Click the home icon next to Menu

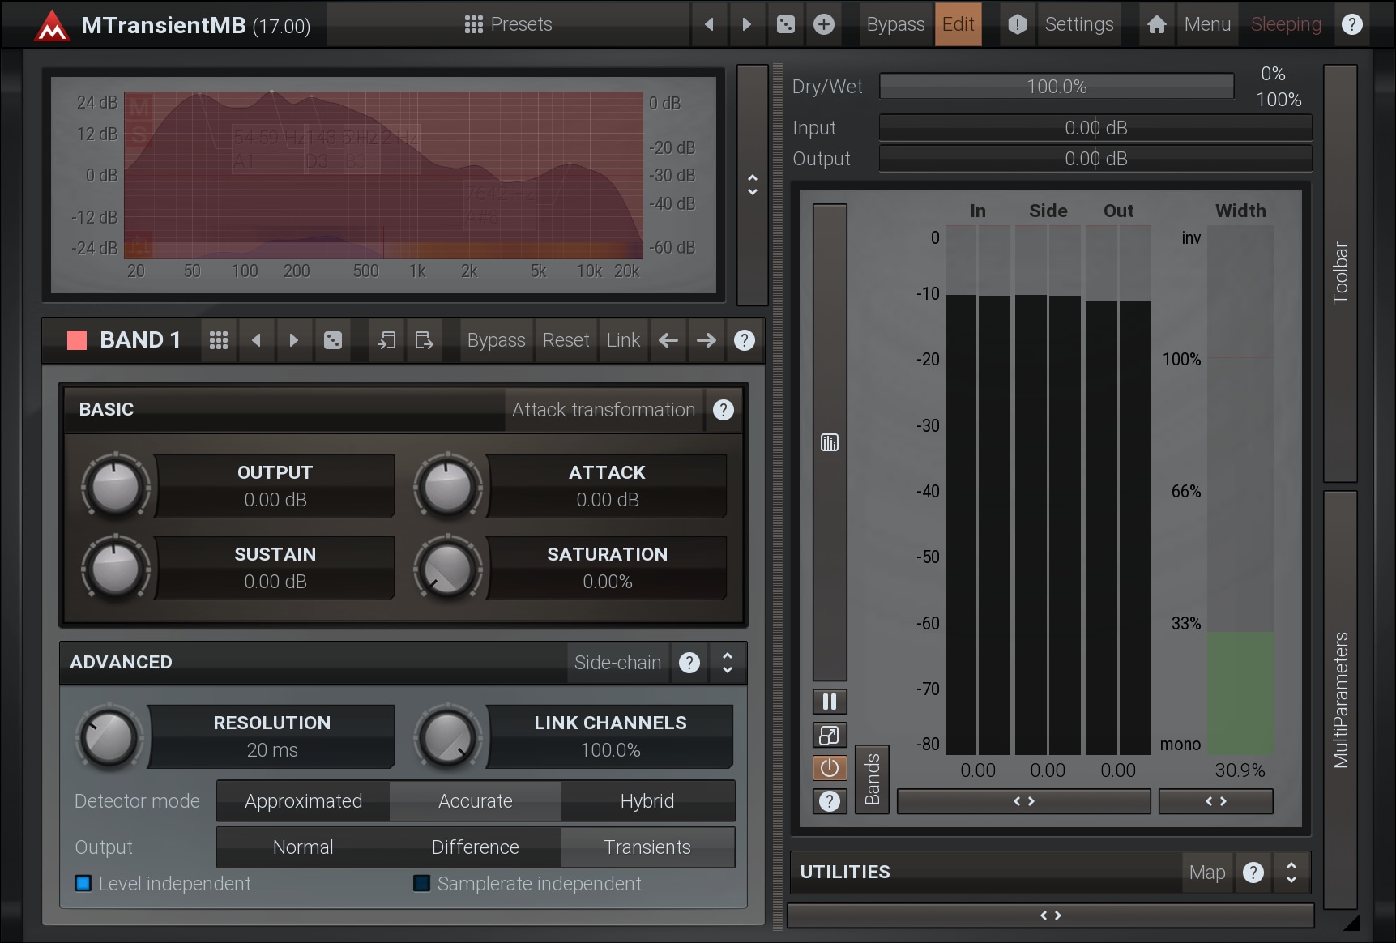(1156, 24)
